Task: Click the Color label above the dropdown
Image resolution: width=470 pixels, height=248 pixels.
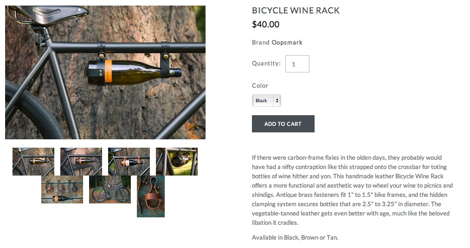Action: (x=260, y=86)
